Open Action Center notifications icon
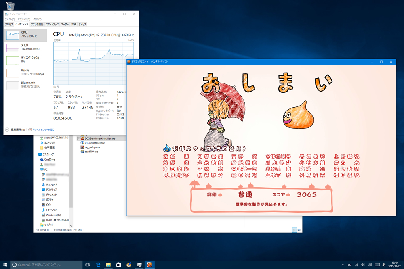Screen dimensions: 404x269 click(x=370, y=265)
